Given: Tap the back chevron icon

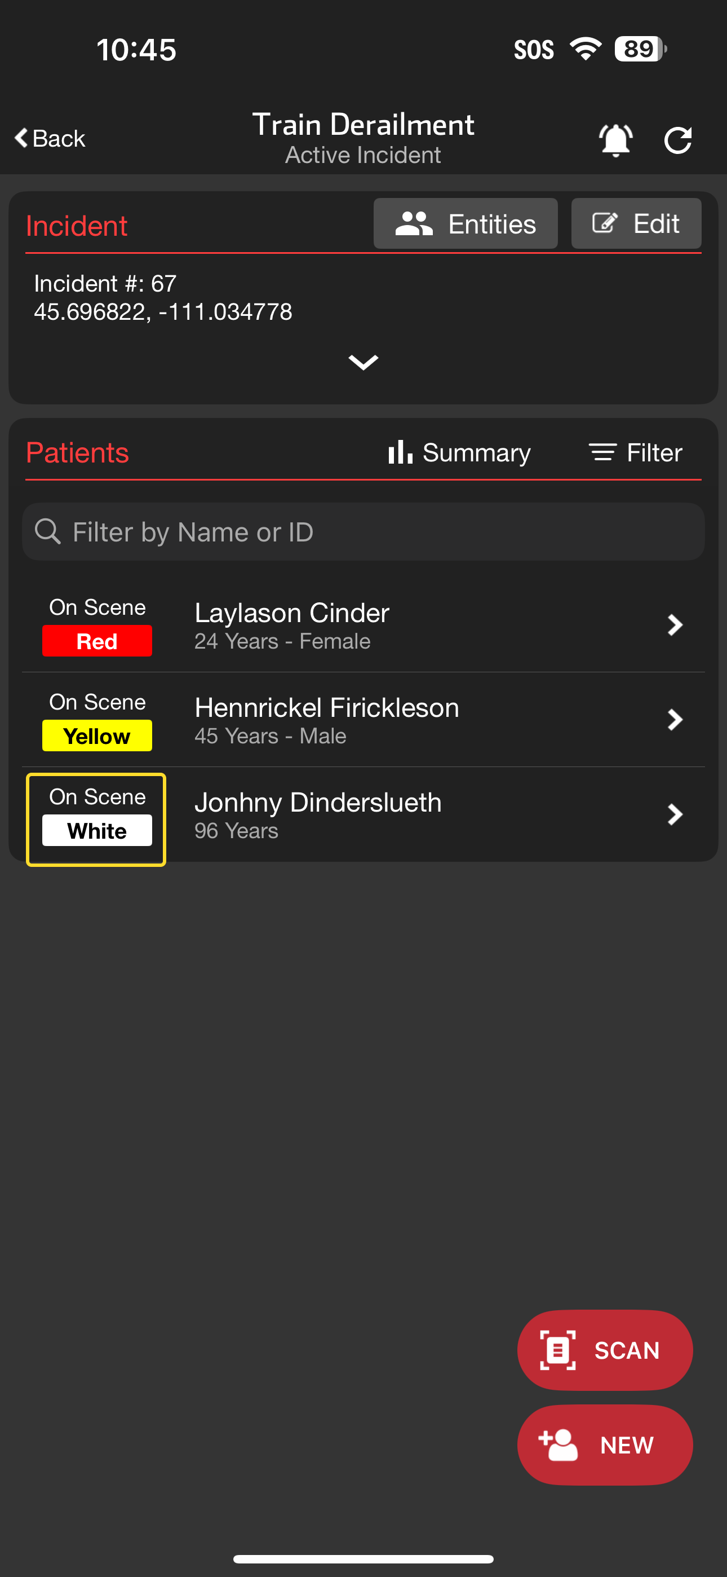Looking at the screenshot, I should tap(21, 138).
